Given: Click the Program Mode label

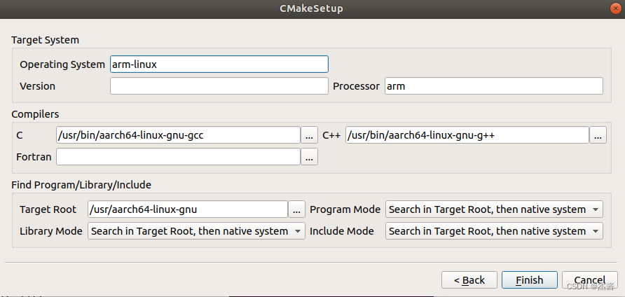Looking at the screenshot, I should (x=345, y=209).
